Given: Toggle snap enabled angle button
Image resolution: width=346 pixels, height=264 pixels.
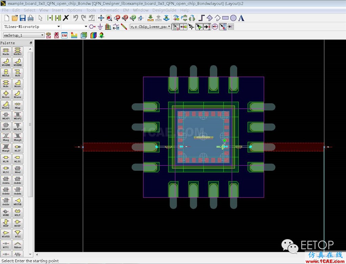Looking at the screenshot, I should (176, 27).
